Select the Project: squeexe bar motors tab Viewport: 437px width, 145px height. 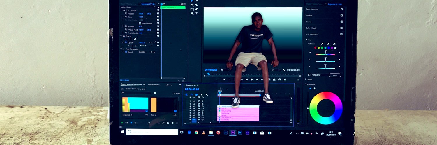point(131,84)
